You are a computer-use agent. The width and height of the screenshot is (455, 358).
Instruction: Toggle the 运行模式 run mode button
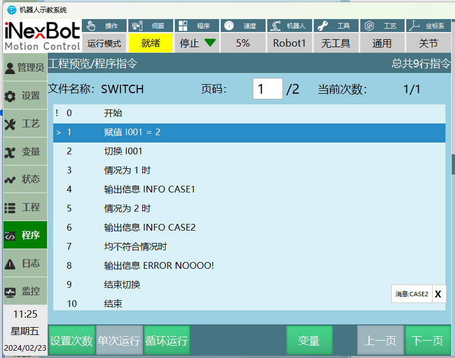[104, 43]
